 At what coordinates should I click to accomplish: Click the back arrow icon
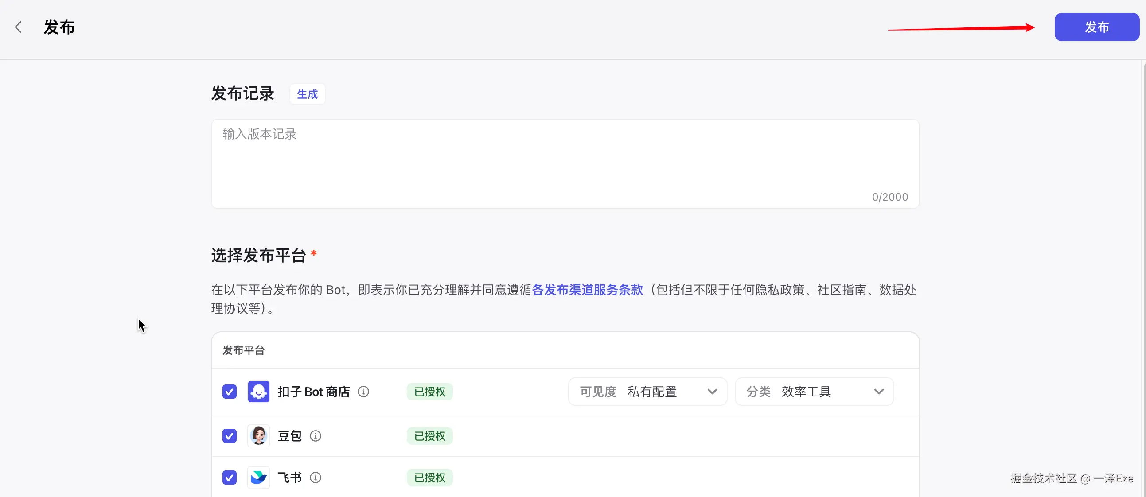tap(18, 27)
